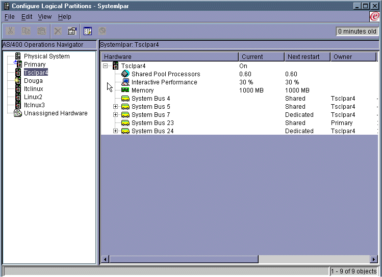The width and height of the screenshot is (382, 277).
Task: Select the System Bus 5 row label
Action: (151, 107)
